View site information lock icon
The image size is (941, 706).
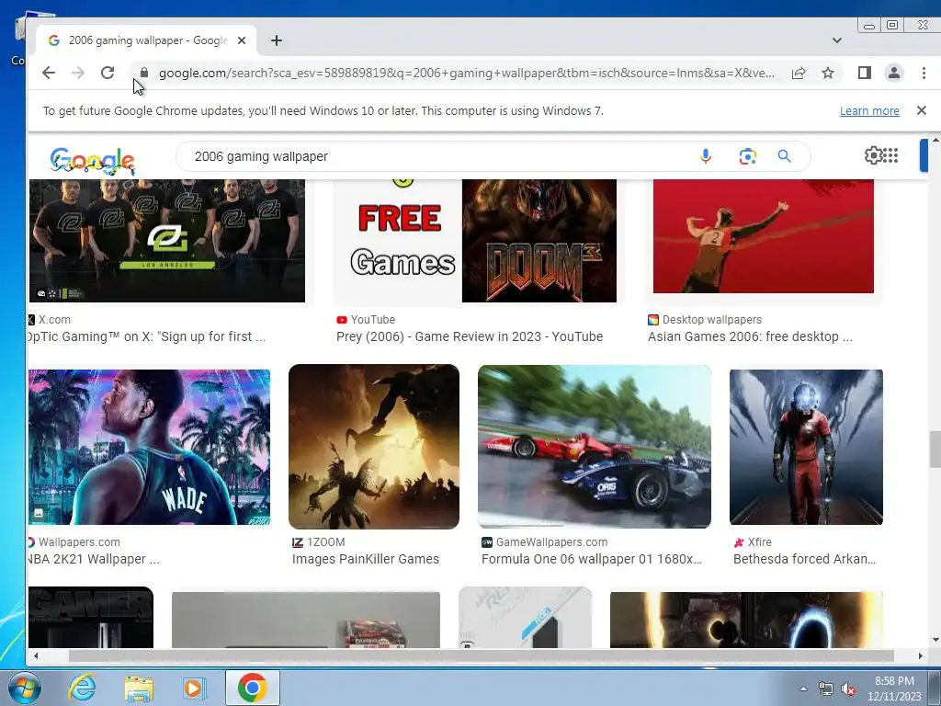(x=144, y=74)
